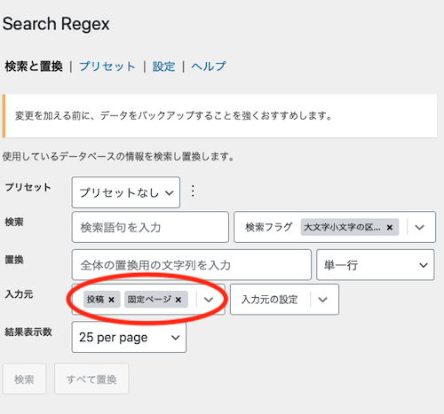Remove the 固定ページ source tag
444x414 pixels.
coord(178,300)
